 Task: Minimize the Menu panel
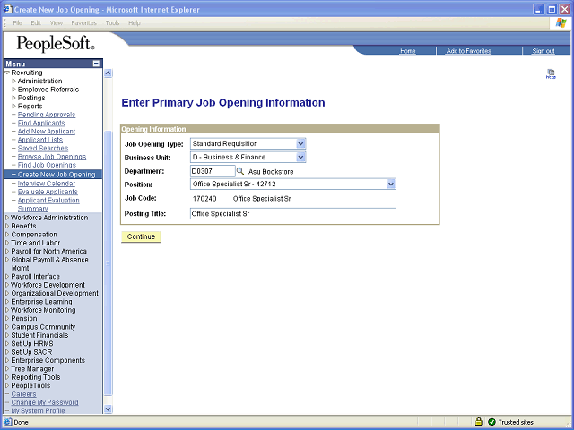96,64
